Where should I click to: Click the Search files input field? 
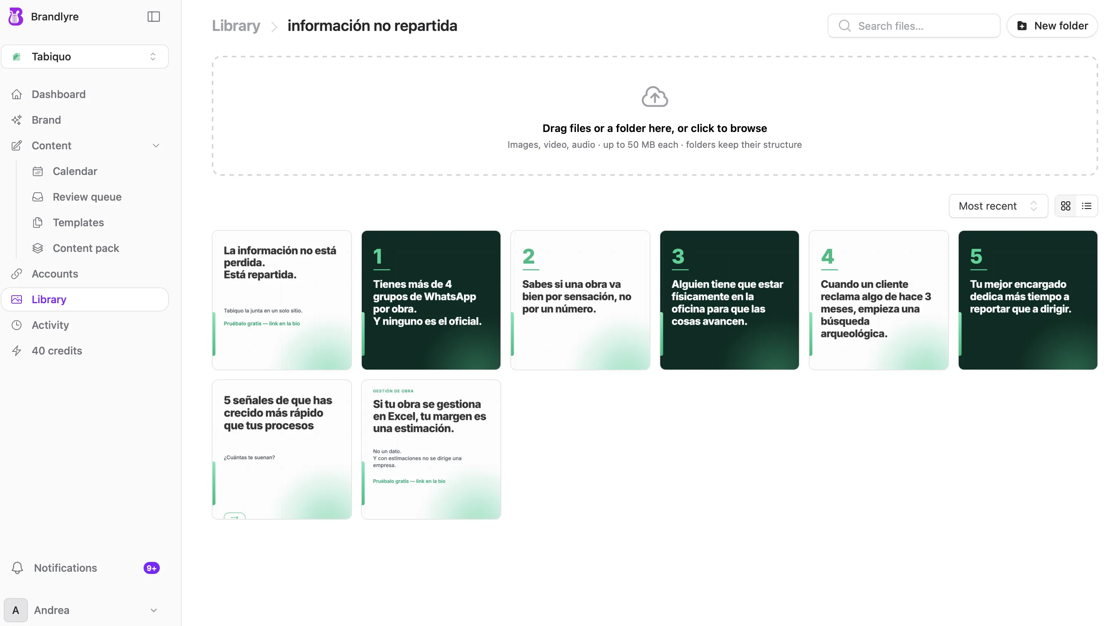pos(913,26)
